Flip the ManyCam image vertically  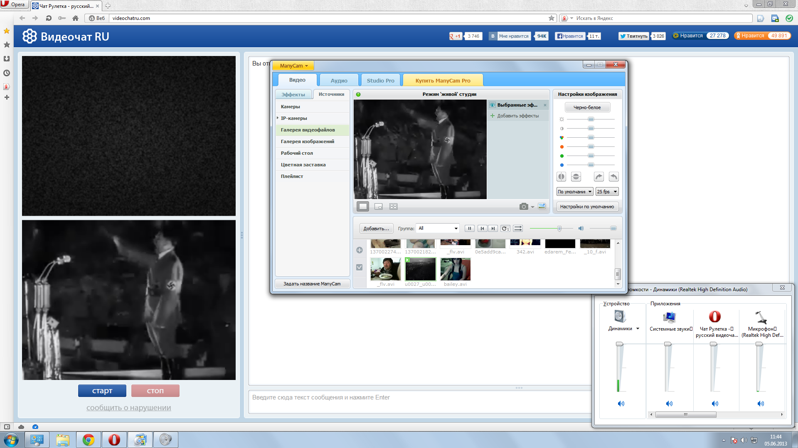tap(576, 177)
